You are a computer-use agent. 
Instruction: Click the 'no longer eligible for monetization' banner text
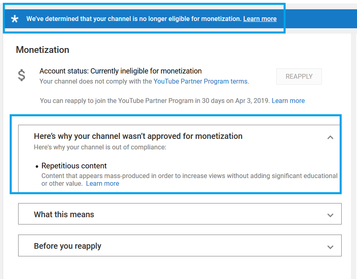click(134, 19)
